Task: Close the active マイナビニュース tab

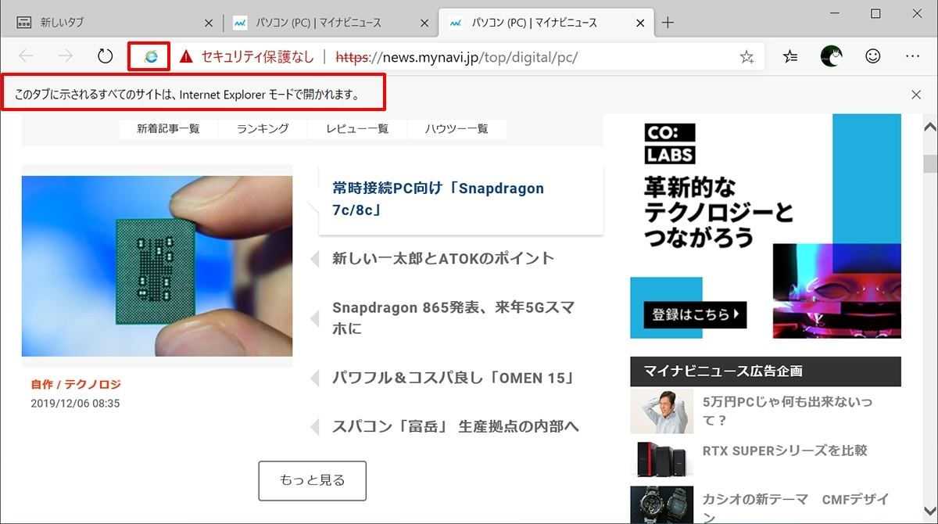Action: [x=640, y=23]
